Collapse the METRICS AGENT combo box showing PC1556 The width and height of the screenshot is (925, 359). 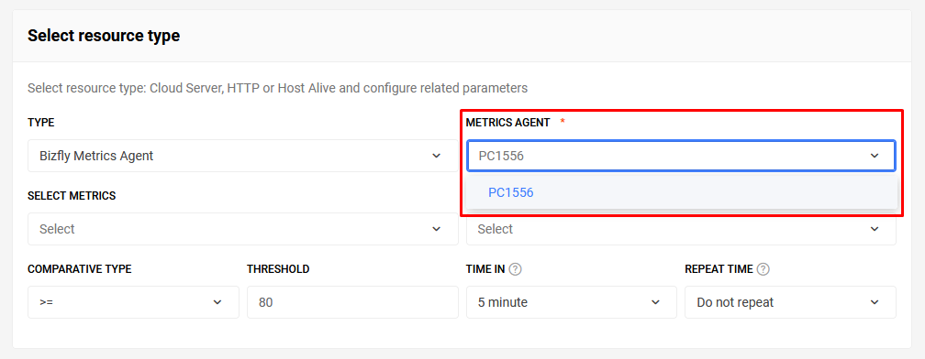pos(681,156)
